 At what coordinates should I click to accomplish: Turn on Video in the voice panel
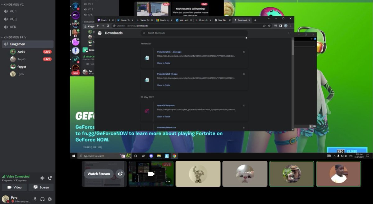click(x=14, y=187)
